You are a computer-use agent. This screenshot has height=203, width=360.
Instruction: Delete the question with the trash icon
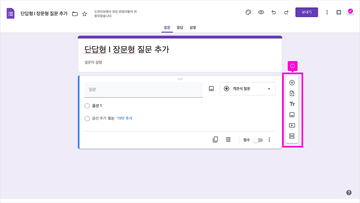coord(228,140)
